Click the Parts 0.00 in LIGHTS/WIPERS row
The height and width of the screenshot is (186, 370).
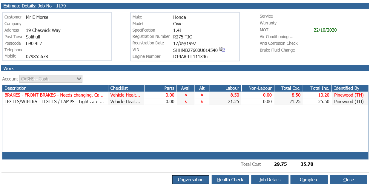170,102
